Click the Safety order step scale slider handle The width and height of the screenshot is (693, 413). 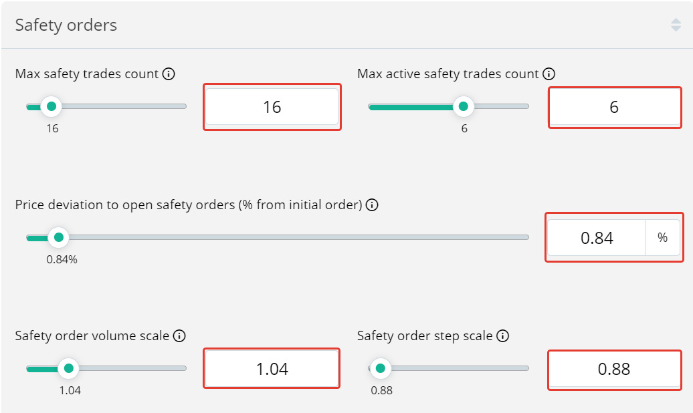tap(381, 368)
